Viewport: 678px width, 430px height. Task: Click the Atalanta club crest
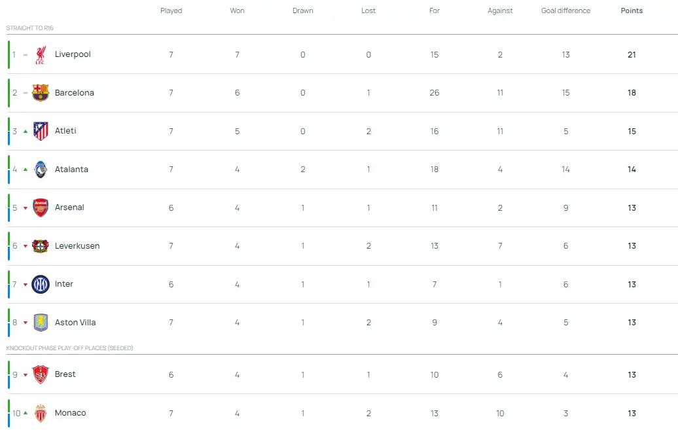(41, 170)
